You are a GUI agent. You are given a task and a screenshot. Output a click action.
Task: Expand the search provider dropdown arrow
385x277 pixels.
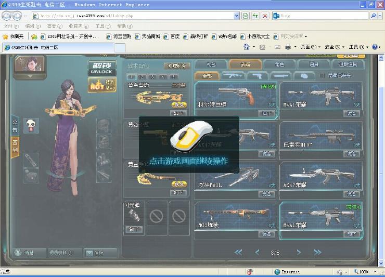[380, 16]
